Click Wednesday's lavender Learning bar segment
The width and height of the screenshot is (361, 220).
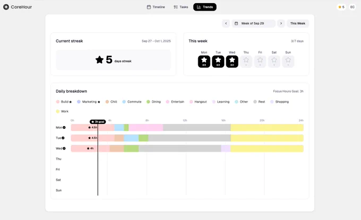coord(226,148)
